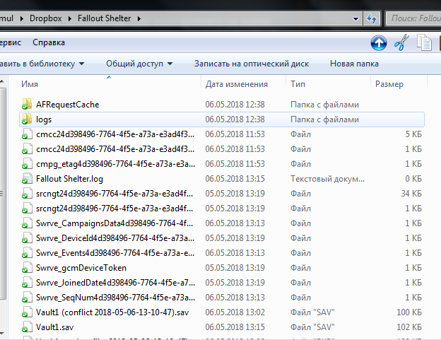
Task: Click the logs folder name
Action: pos(44,119)
